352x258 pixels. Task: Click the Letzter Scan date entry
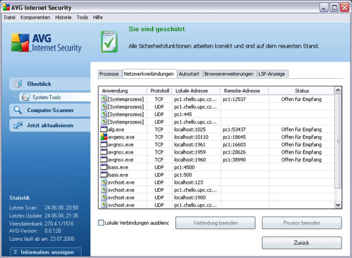44,208
